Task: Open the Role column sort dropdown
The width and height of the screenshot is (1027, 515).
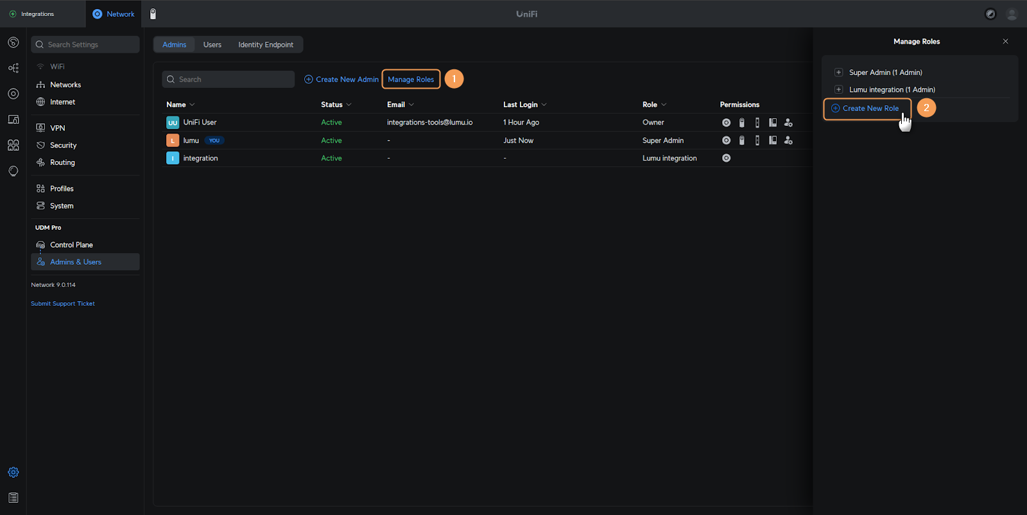Action: 664,105
